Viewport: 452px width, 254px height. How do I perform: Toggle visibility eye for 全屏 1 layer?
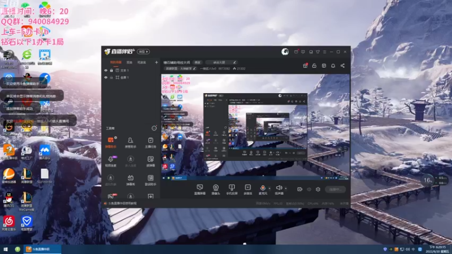pos(106,77)
